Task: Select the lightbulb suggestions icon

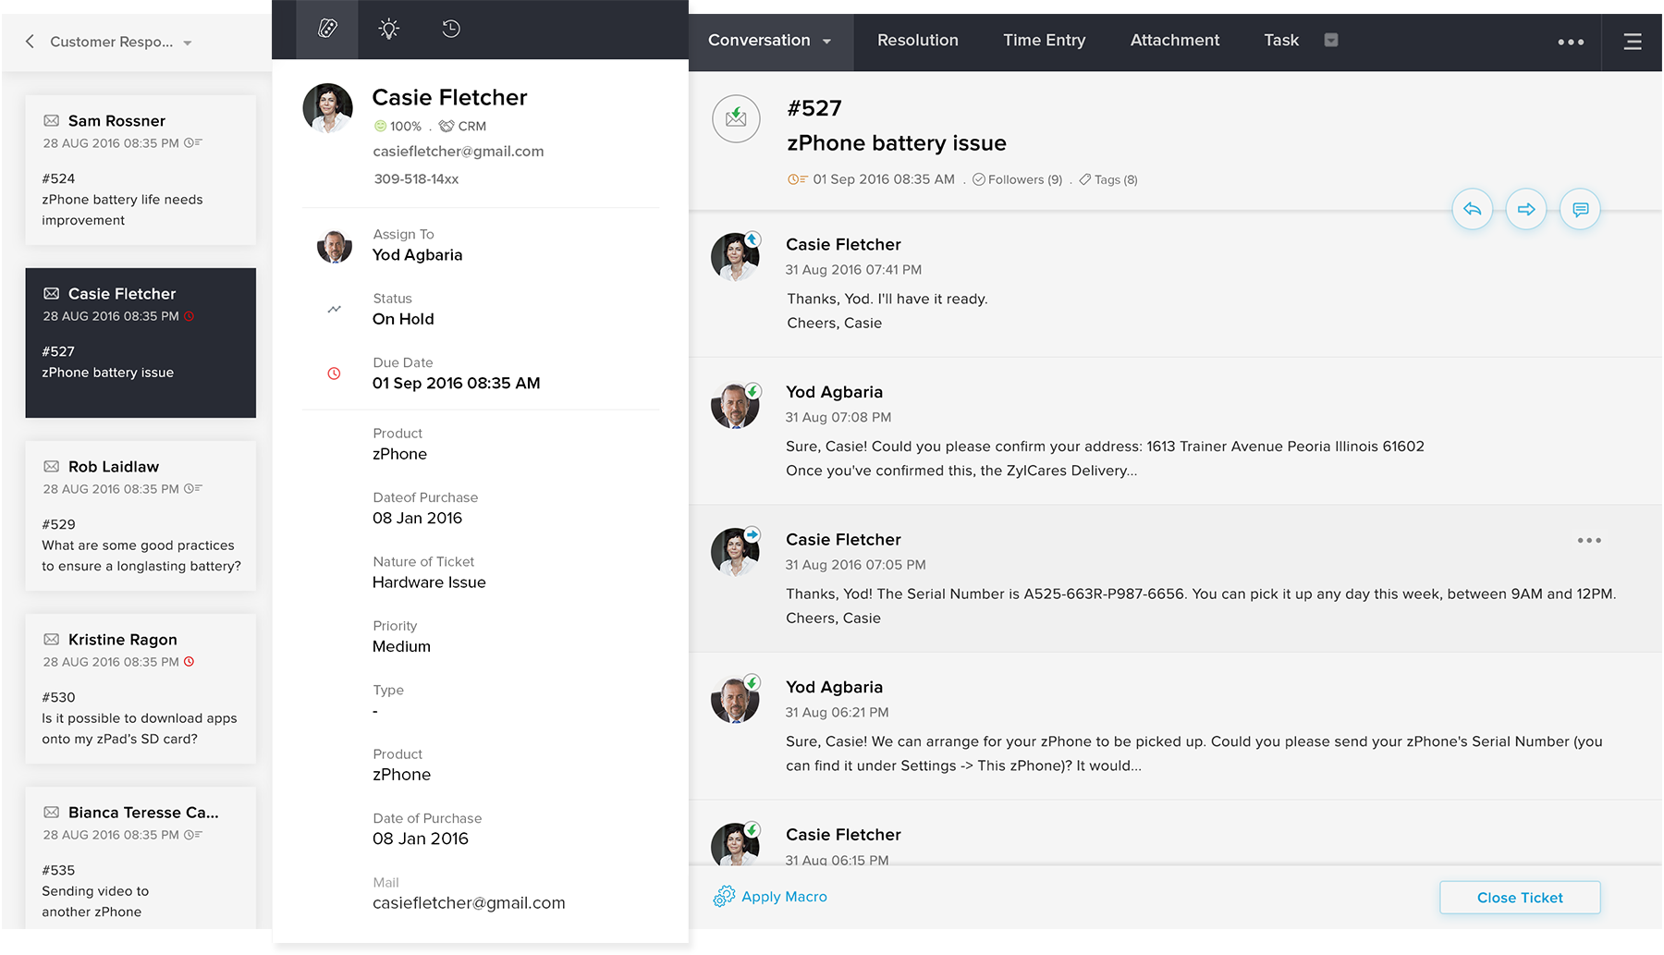Action: tap(388, 29)
